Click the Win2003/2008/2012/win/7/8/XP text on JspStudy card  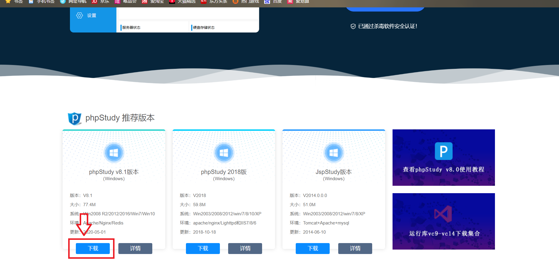click(334, 214)
